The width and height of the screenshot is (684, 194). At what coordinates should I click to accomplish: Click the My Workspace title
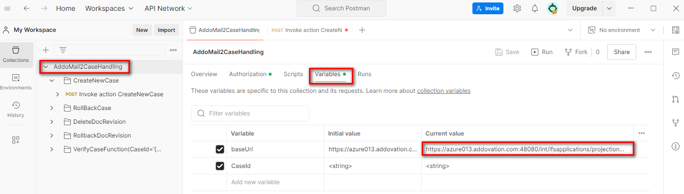tap(35, 30)
